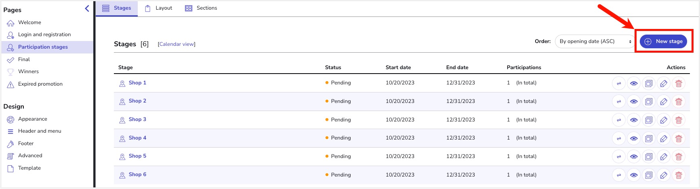Open the Order dropdown by opening date
This screenshot has width=700, height=189.
pos(595,41)
